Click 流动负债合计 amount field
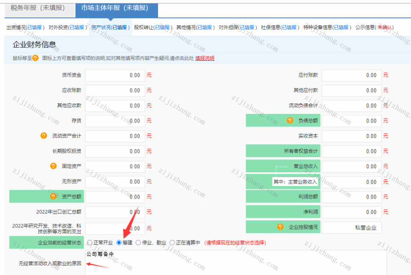The image size is (411, 275). 351,106
